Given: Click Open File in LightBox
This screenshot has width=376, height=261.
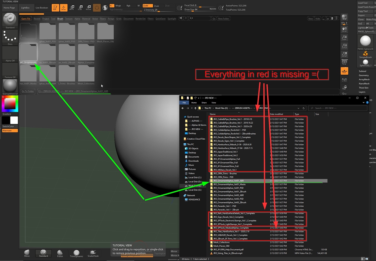Looking at the screenshot, I should click(26, 19).
